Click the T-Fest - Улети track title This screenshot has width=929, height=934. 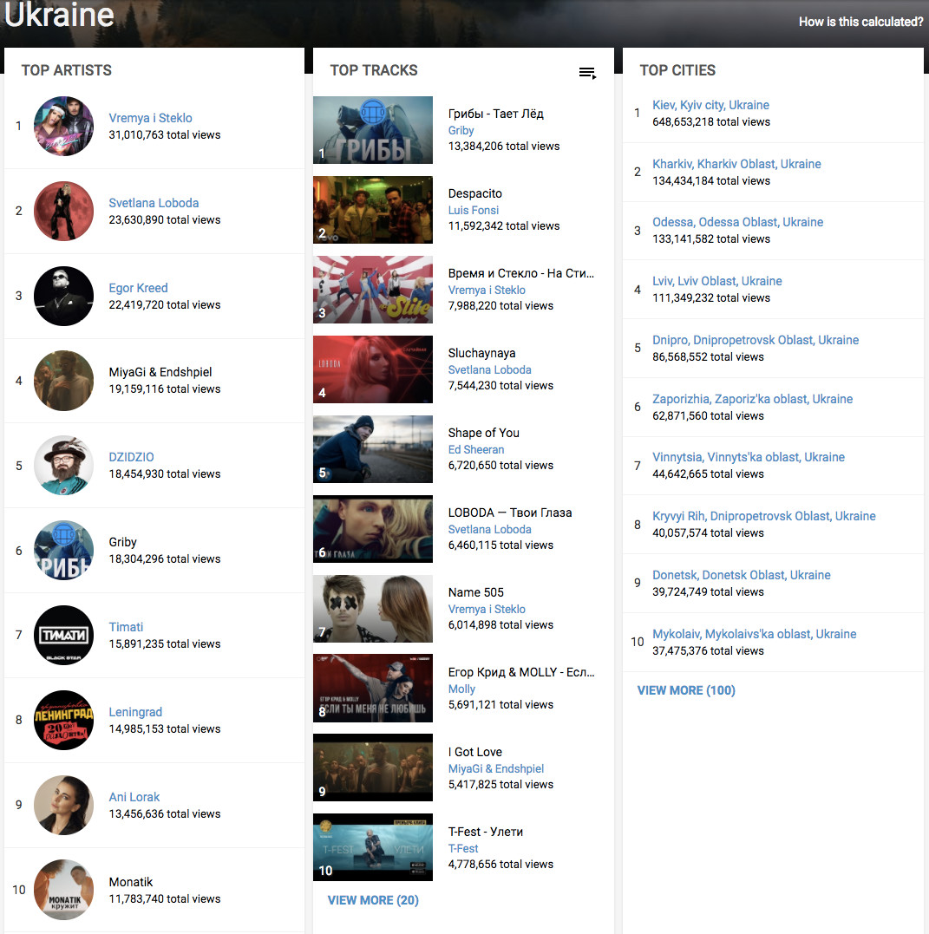(486, 833)
